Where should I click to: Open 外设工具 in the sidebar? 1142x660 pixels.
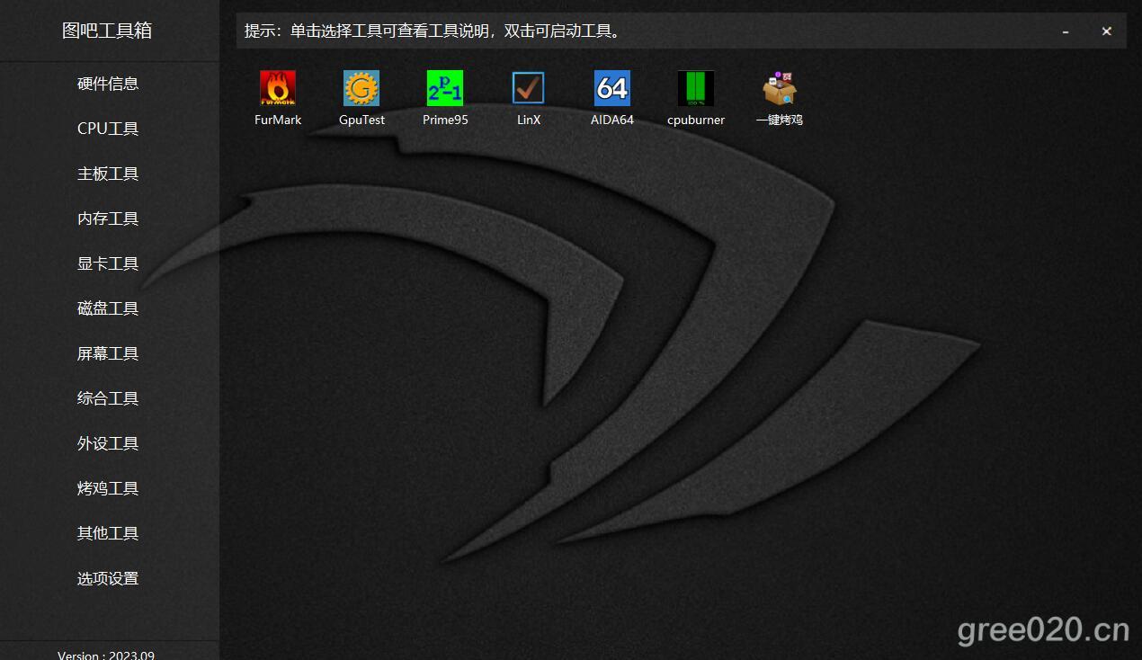(x=108, y=443)
